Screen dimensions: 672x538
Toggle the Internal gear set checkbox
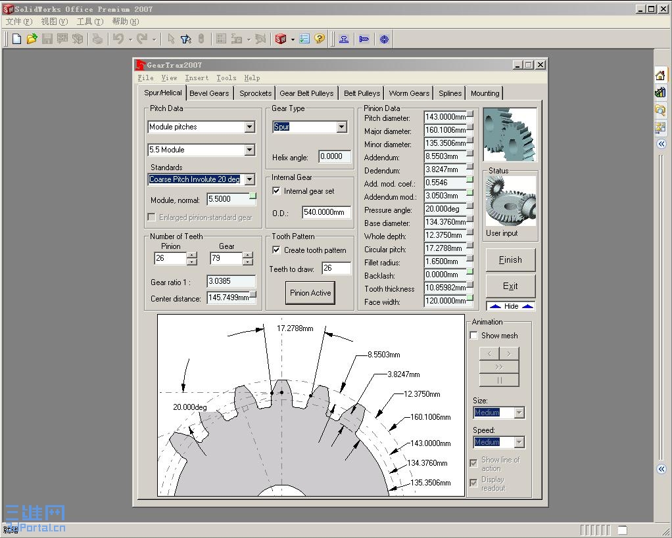tap(277, 191)
